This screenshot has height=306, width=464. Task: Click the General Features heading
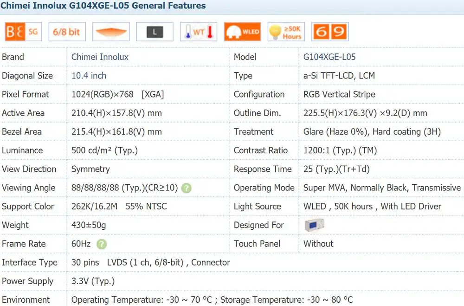[x=103, y=6]
